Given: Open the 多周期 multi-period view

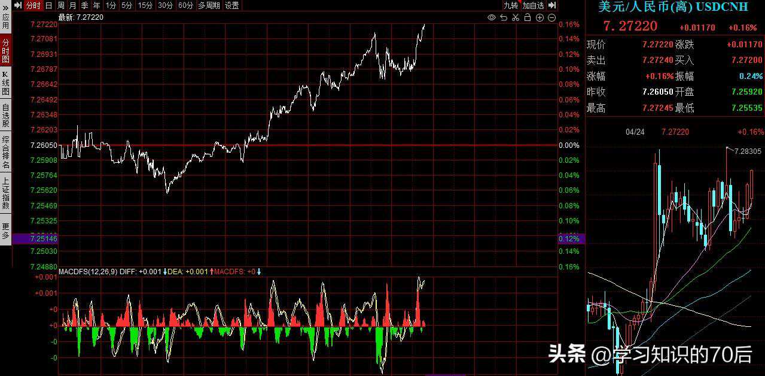Looking at the screenshot, I should click(209, 5).
